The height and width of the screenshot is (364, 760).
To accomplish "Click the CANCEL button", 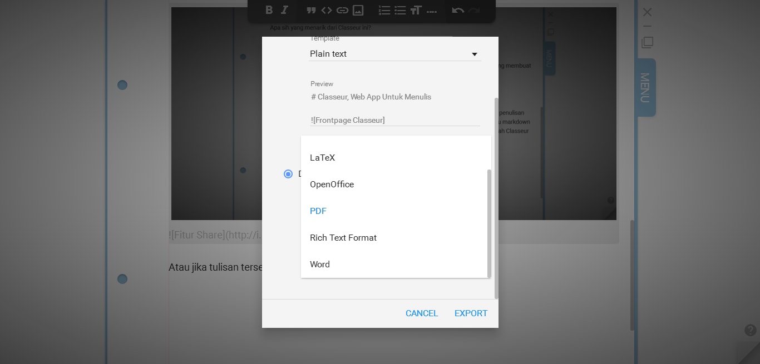I will coord(422,313).
